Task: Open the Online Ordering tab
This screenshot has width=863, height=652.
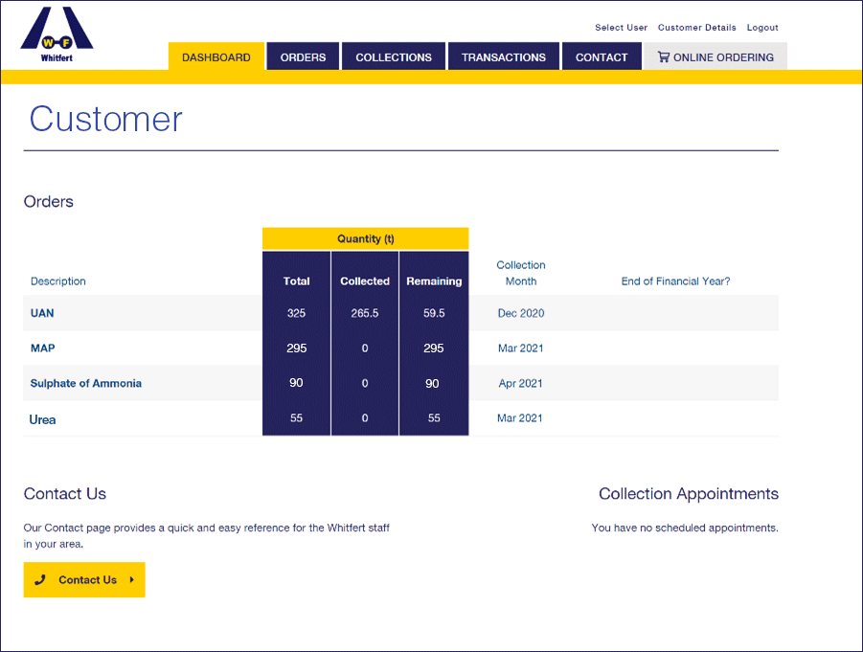Action: click(x=715, y=56)
